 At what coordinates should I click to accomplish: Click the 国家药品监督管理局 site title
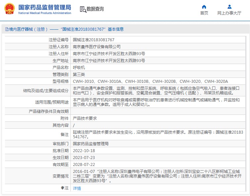pos(45,7)
